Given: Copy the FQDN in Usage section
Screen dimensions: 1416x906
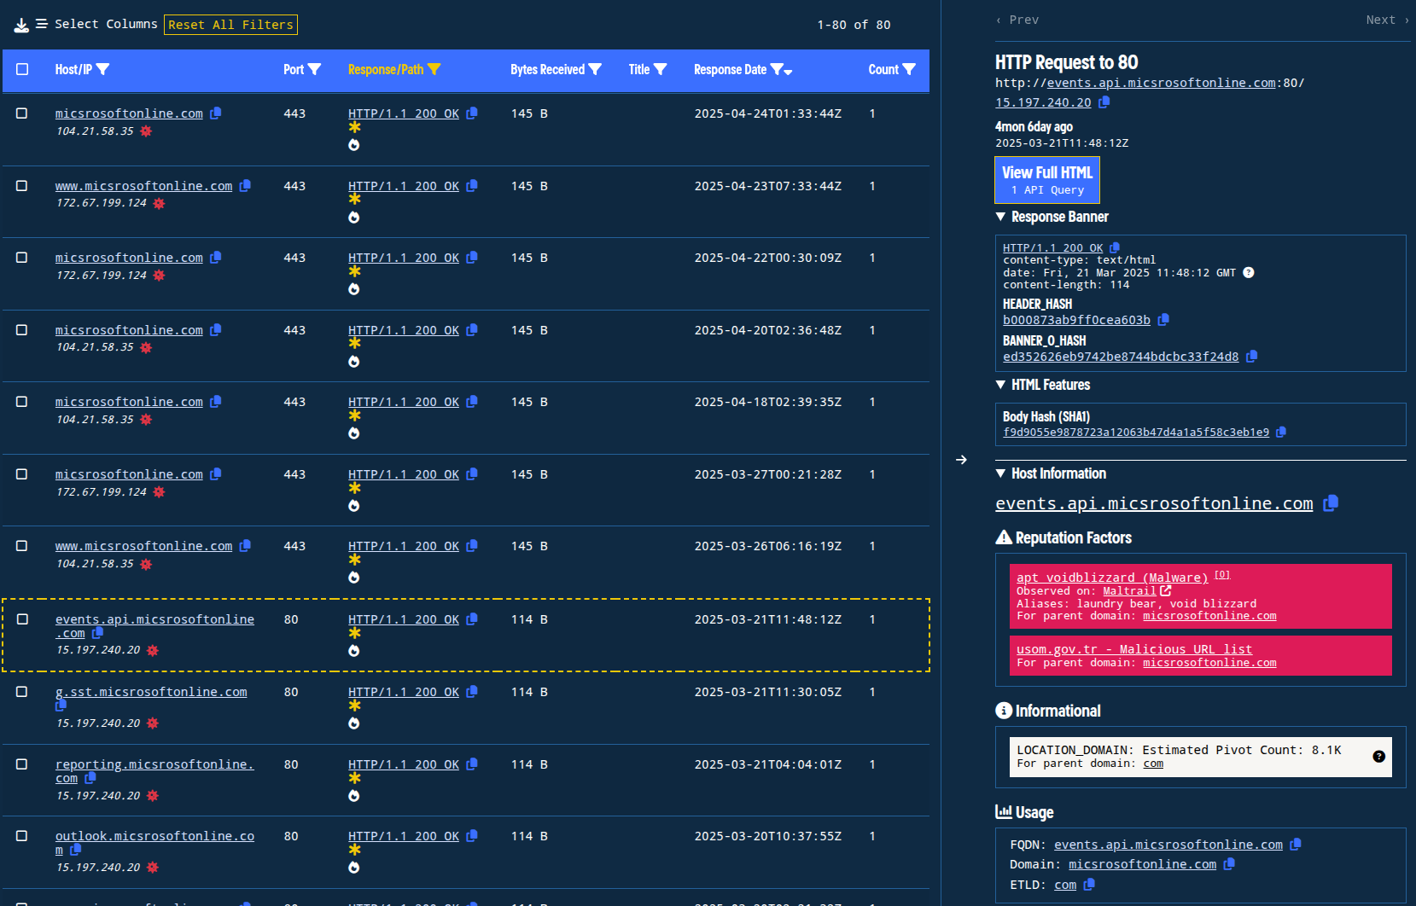Looking at the screenshot, I should click(1296, 845).
